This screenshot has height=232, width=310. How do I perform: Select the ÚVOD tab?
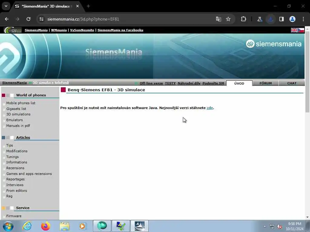pos(239,83)
